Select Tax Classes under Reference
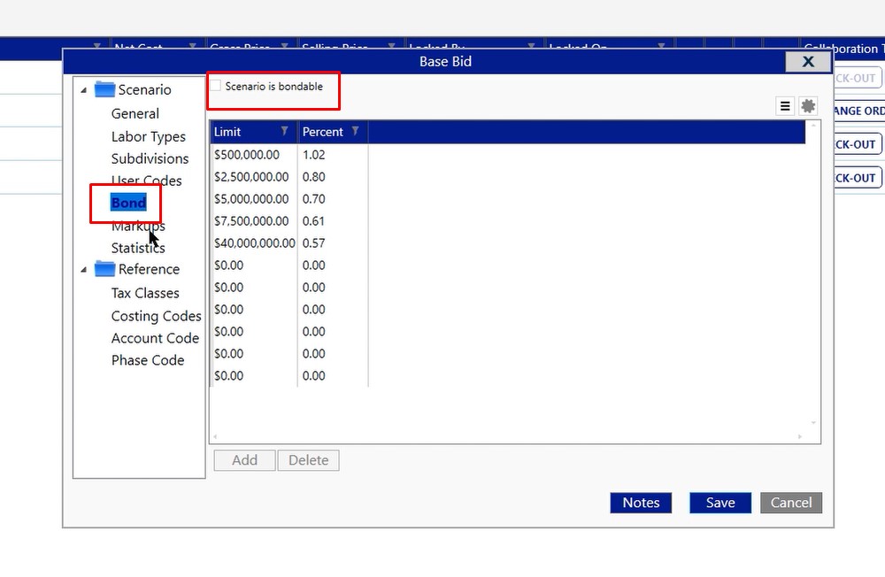Screen dimensions: 885x577 [145, 293]
